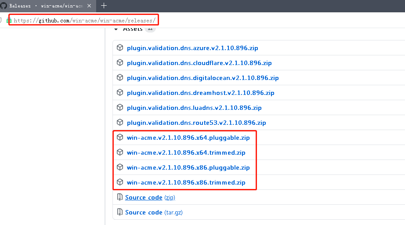This screenshot has width=405, height=225.
Task: Download plugin.validation.dns.cloudflare.v2.1.10.896.zip
Action: (199, 63)
